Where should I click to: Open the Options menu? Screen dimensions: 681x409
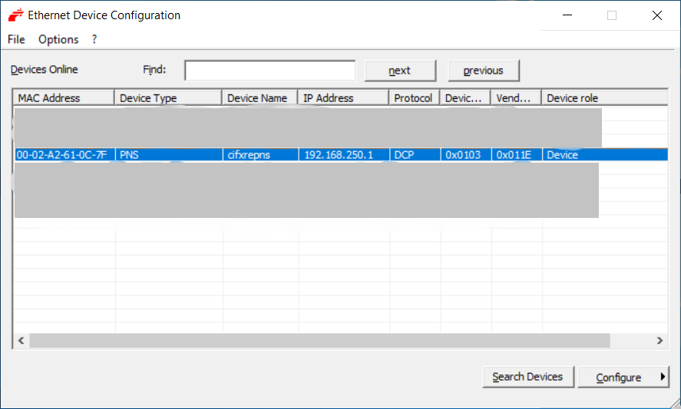tap(58, 39)
